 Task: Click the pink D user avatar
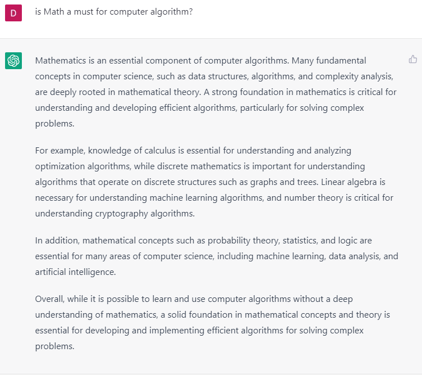pyautogui.click(x=13, y=12)
